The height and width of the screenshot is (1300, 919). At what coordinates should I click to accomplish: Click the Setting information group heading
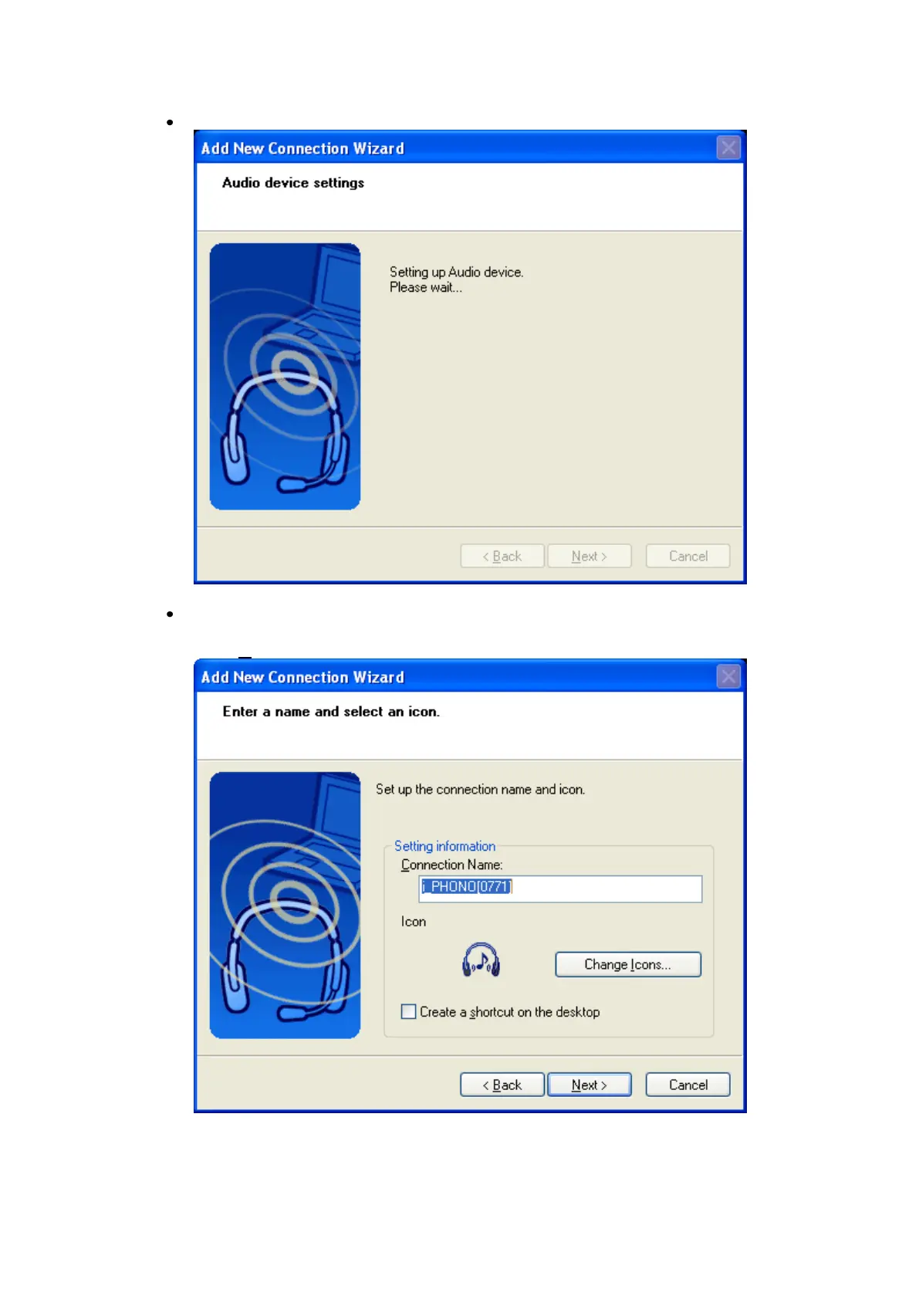(445, 846)
